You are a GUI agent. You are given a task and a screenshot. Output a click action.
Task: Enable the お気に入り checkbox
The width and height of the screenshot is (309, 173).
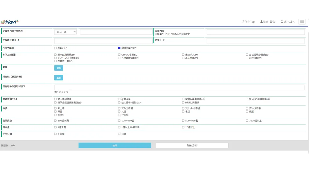pos(55,48)
